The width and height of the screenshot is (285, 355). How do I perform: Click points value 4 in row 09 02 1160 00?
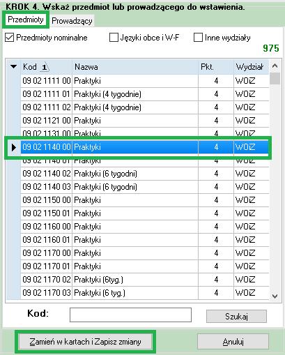216,227
